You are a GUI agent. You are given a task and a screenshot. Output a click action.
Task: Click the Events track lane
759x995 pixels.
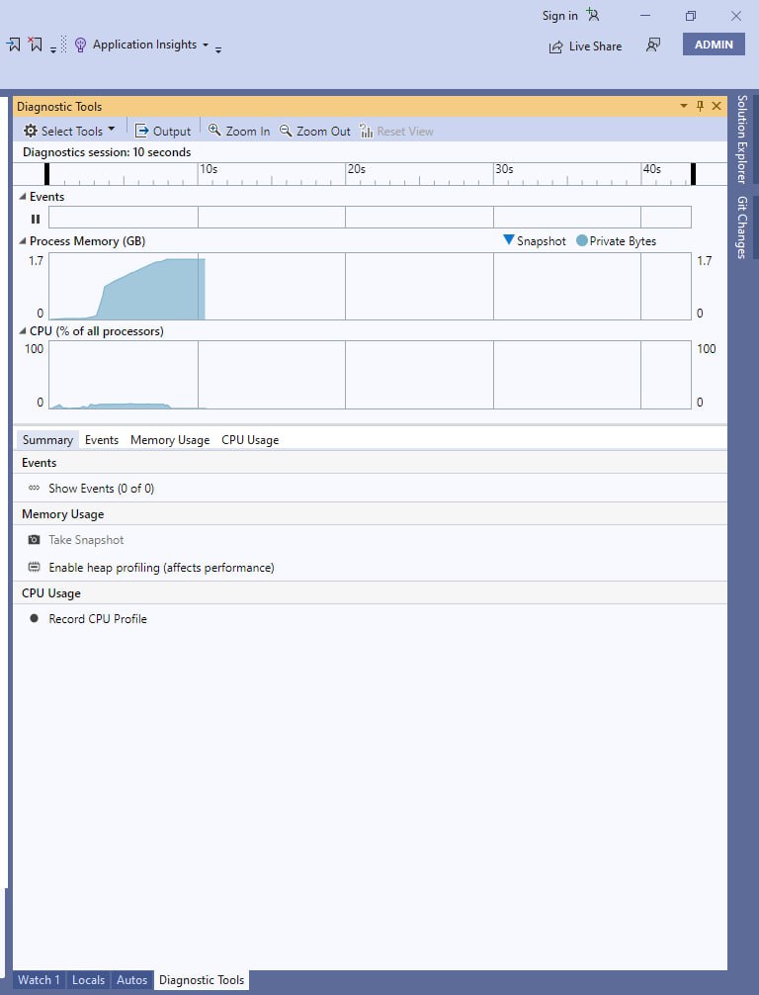coord(370,217)
